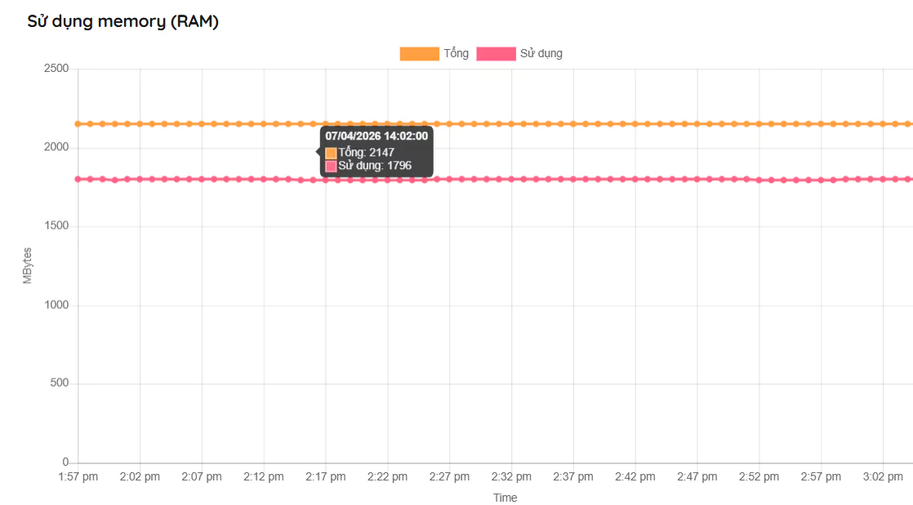Viewport: 913px width, 505px height.
Task: Click the orange Tổng legend swatch
Action: point(419,54)
